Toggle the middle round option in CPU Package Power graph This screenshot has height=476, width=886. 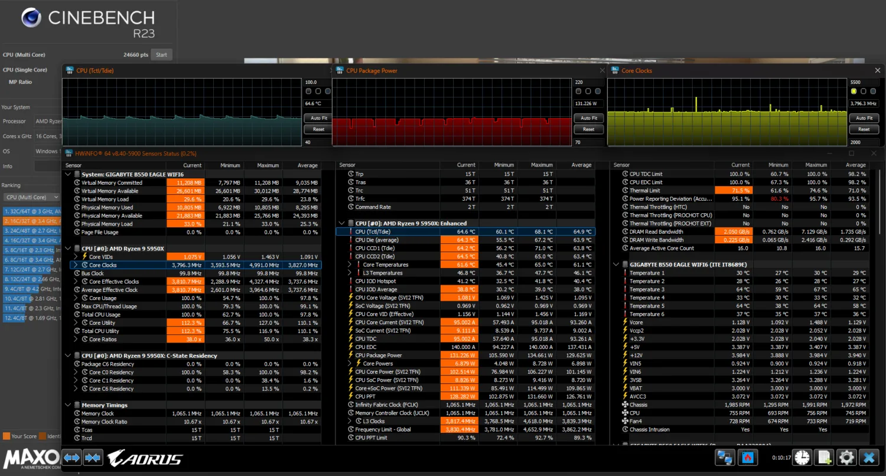[x=588, y=92]
